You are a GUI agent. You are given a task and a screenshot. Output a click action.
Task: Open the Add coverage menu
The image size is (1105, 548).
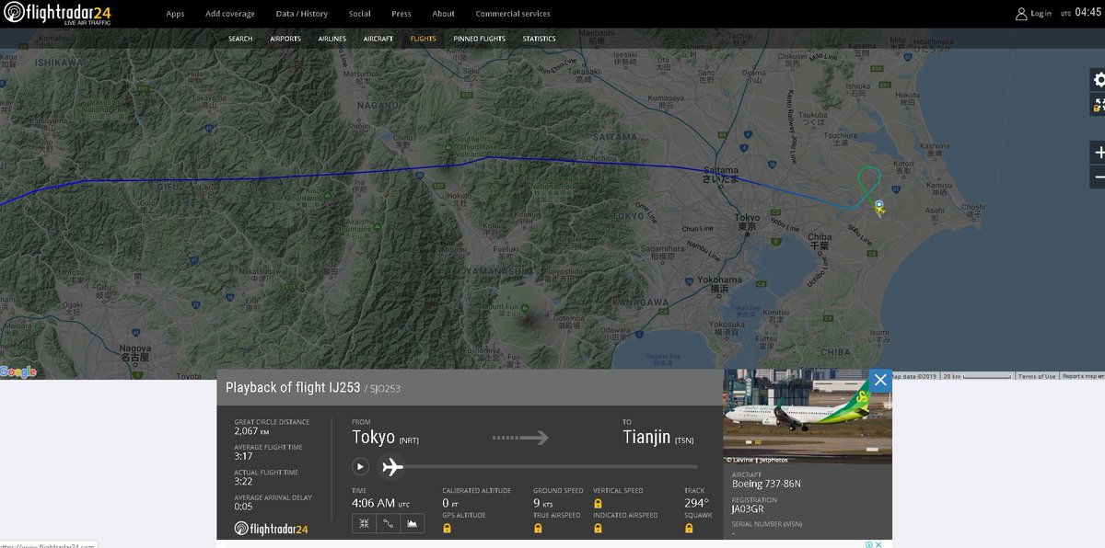pos(230,14)
